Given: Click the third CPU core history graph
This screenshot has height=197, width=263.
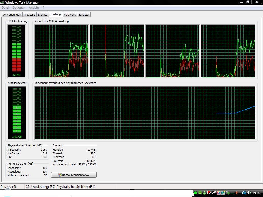Looking at the screenshot, I should pos(173,51).
